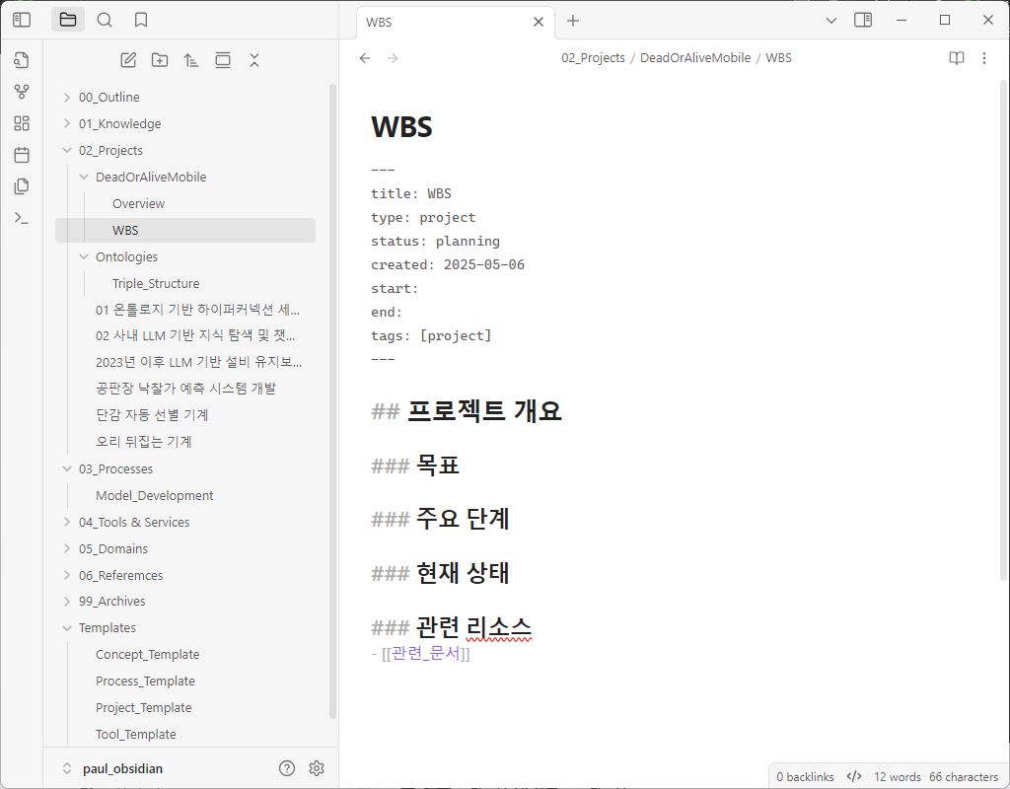The width and height of the screenshot is (1010, 789).
Task: Open the file explorer tab
Action: point(68,20)
